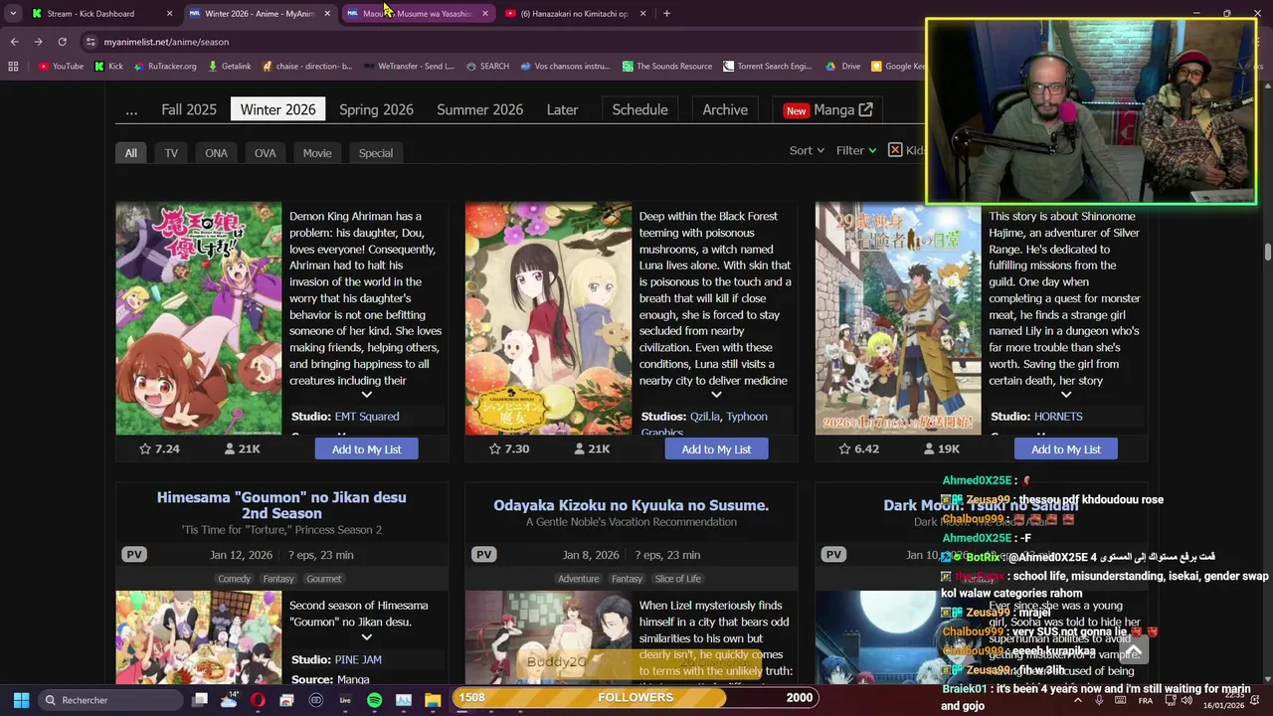Open the Schedule page
The width and height of the screenshot is (1273, 716).
(639, 109)
